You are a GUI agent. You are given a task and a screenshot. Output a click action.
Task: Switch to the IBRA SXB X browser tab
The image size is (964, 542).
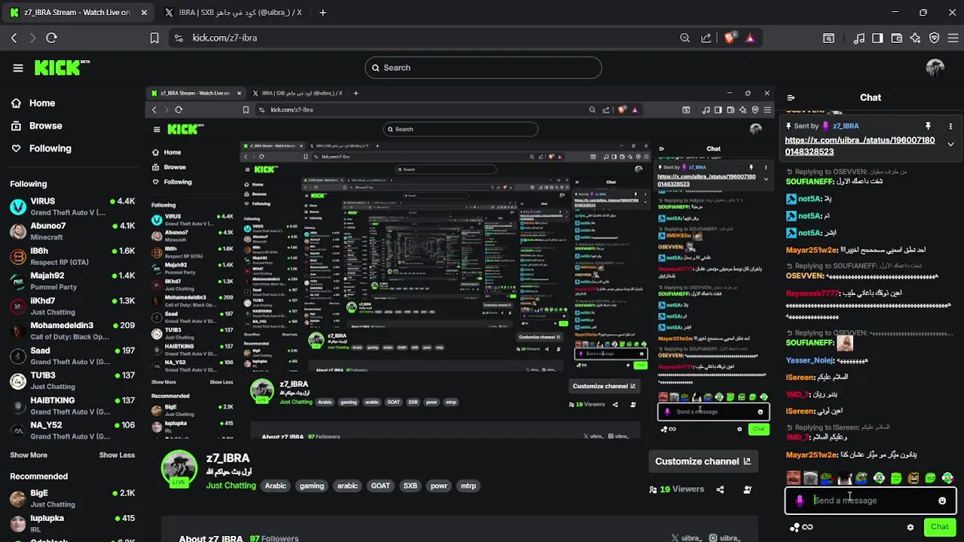point(233,13)
